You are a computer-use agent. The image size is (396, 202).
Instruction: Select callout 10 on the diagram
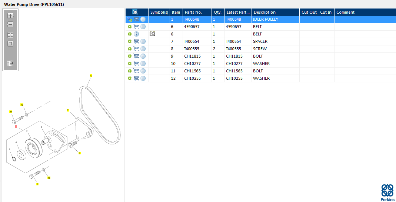click(x=49, y=178)
